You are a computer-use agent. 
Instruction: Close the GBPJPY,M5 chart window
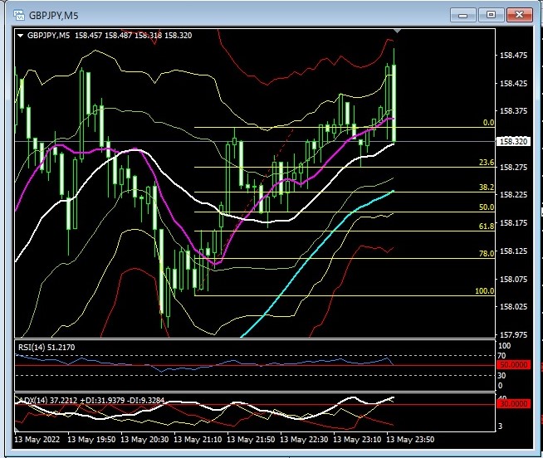click(520, 14)
